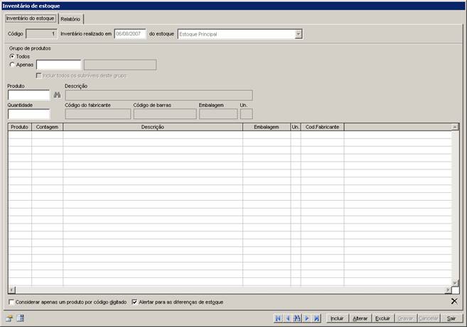Click the grid's scroll right arrow
Image resolution: width=467 pixels, height=327 pixels.
(x=449, y=290)
